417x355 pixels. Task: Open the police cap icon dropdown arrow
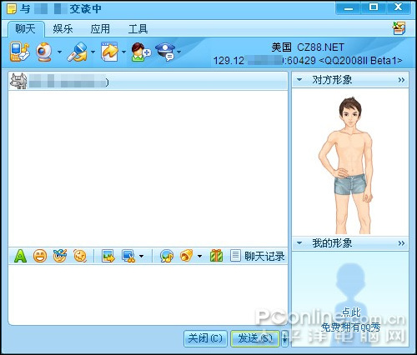[179, 52]
